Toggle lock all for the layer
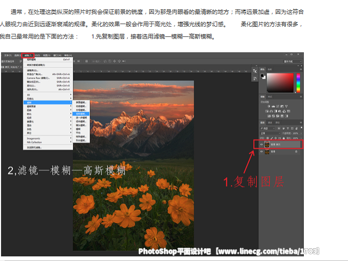 coord(284,138)
